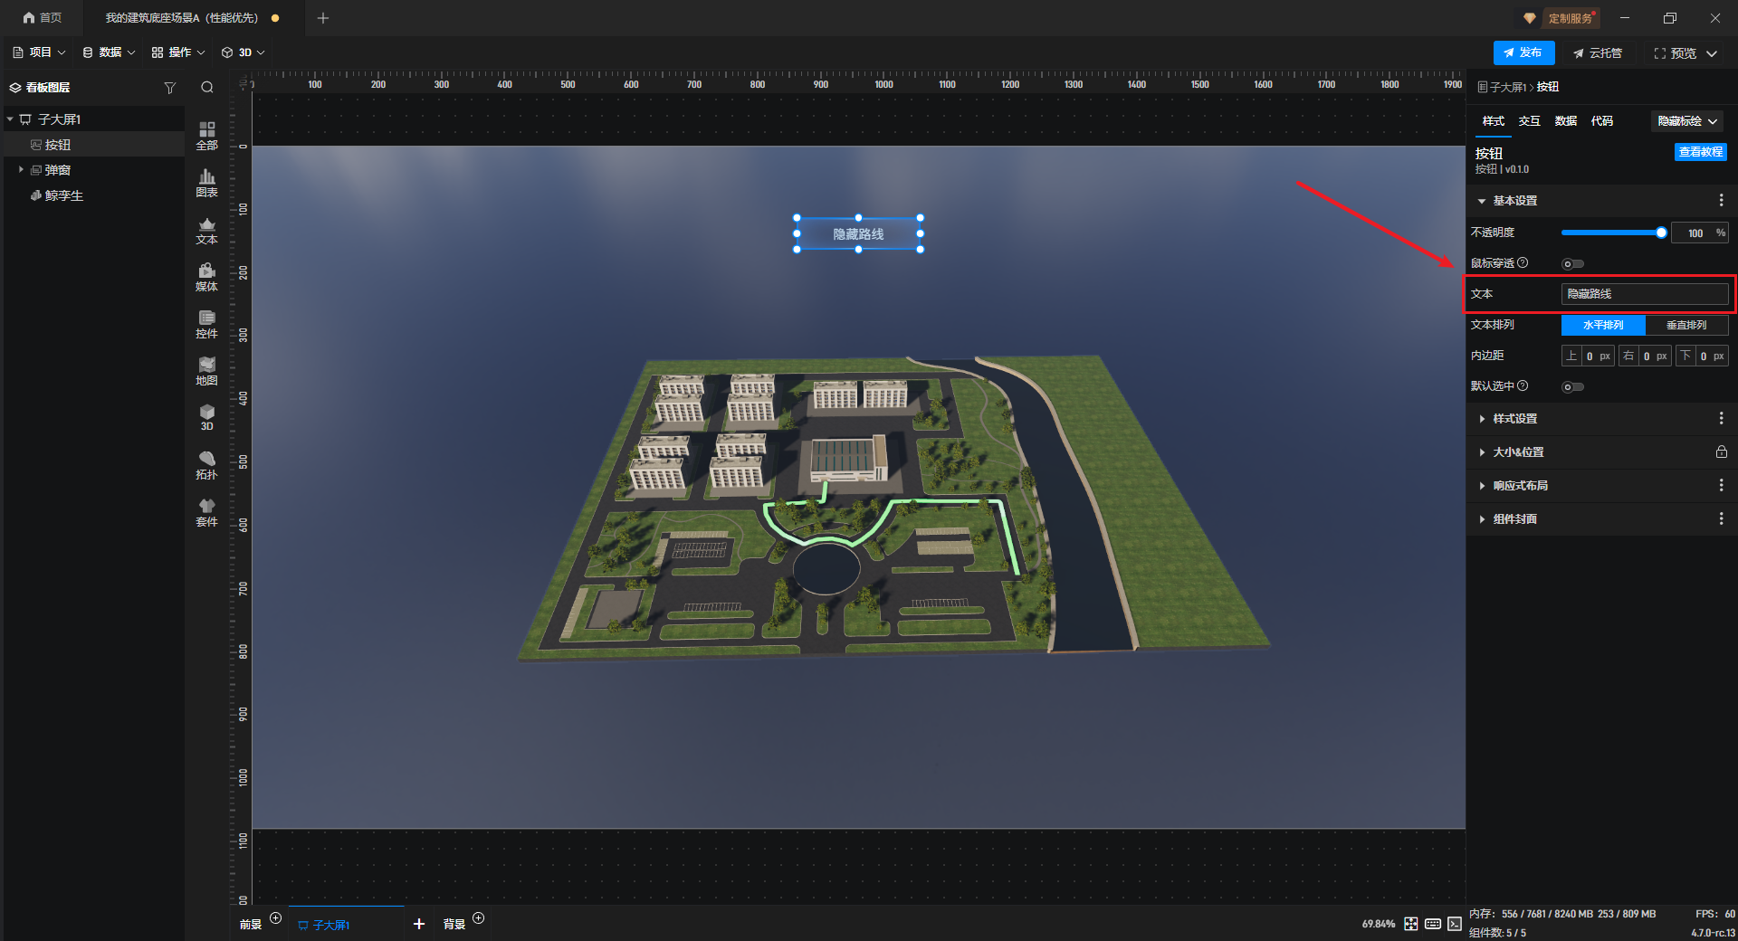
Task: Click the lock icon beside 大小&位置
Action: [x=1721, y=452]
